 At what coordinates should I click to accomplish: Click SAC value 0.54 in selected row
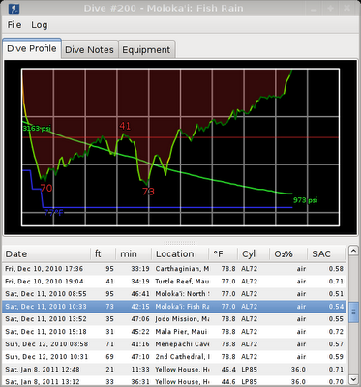(336, 307)
